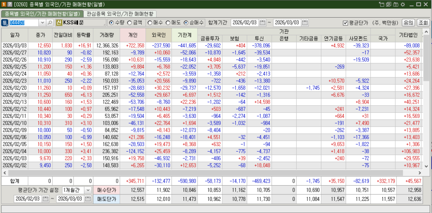This screenshot has width=432, height=213.
Task: Switch to 관심종목 외국인/기관 매매현황 tab
Action: [x=120, y=13]
